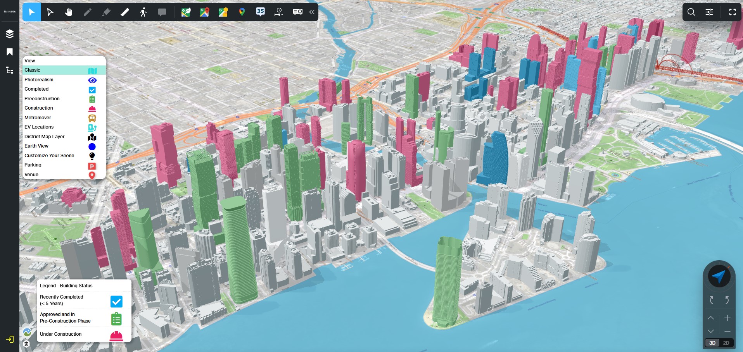This screenshot has height=352, width=743.
Task: Select the hand pan tool
Action: 69,12
